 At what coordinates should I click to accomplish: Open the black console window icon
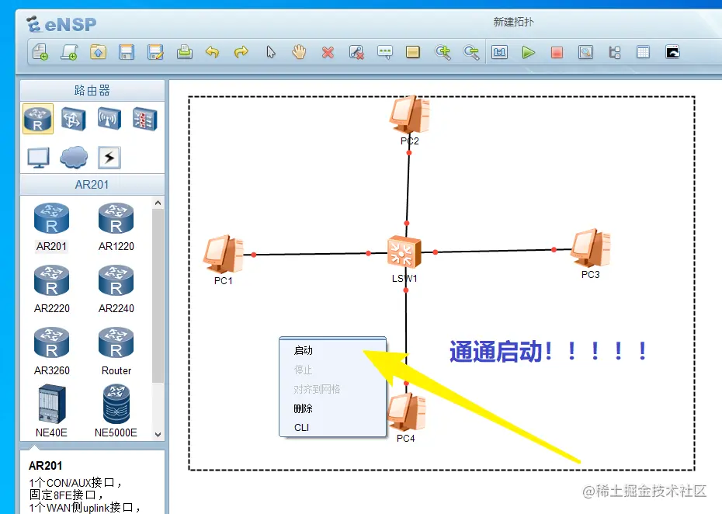pos(672,52)
